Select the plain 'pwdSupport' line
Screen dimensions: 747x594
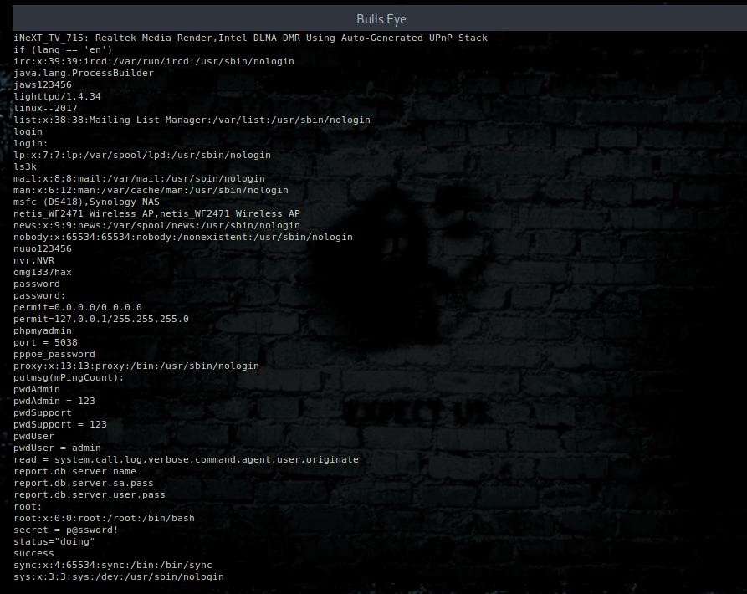click(43, 413)
